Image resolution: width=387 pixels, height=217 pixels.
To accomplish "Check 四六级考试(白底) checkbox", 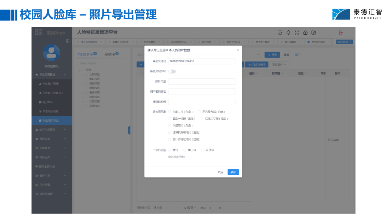I will [200, 112].
